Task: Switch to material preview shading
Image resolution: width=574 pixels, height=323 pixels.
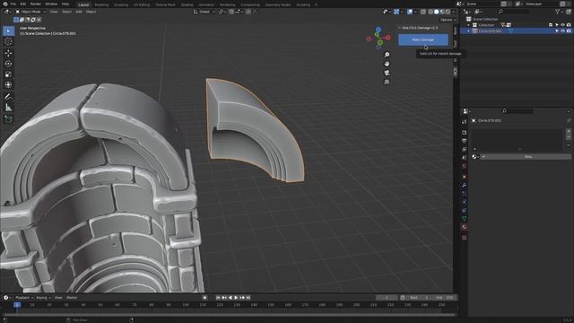Action: (442, 12)
